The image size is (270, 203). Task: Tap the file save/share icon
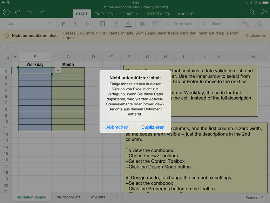tap(18, 12)
